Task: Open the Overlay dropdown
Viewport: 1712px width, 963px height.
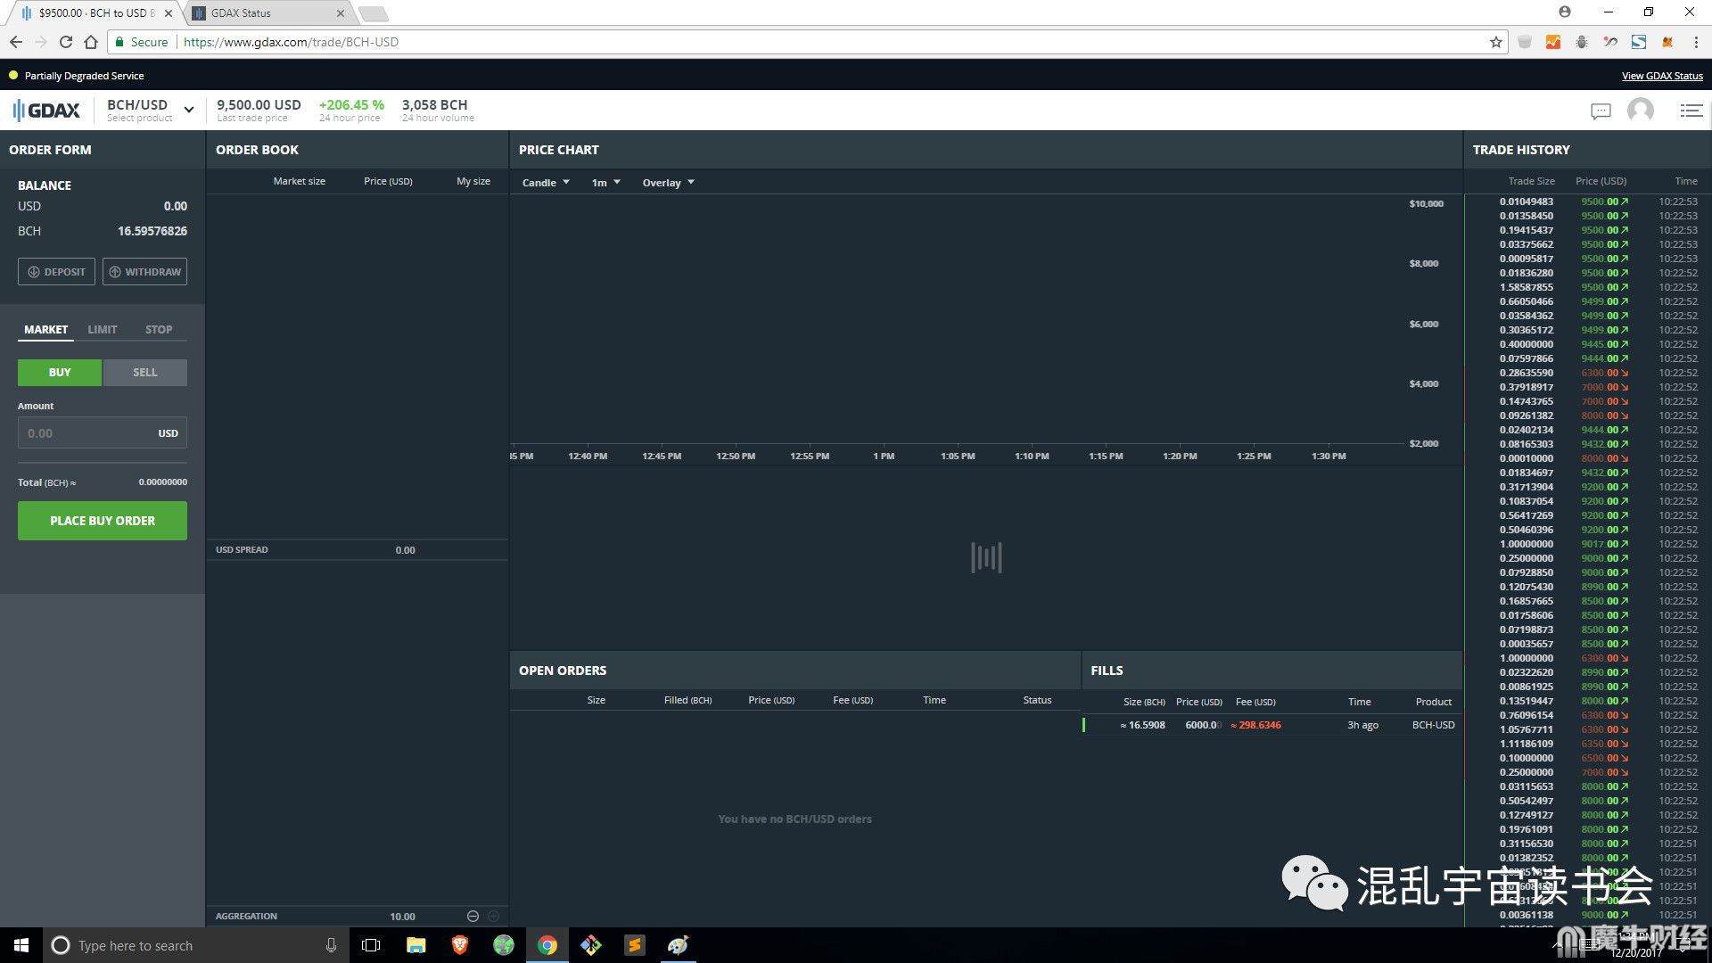Action: pos(668,183)
